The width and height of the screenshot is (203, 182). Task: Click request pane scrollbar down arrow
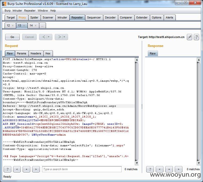coord(137,163)
